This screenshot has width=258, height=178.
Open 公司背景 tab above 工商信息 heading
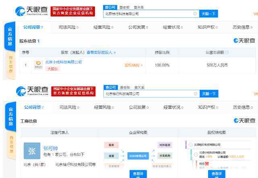34,108
